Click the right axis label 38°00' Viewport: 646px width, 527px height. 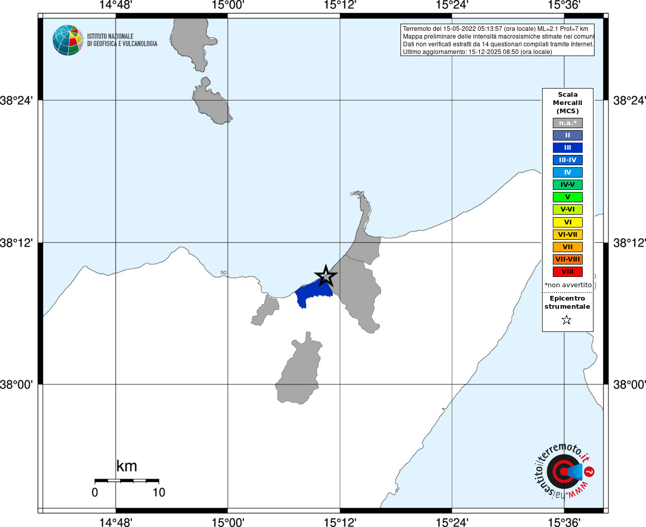click(629, 384)
